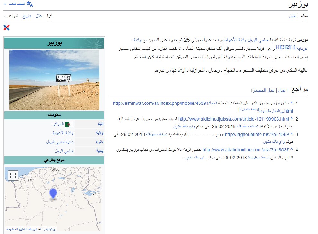Screen dimensions: 318x234
Task: Jump to footnote reference [4]
Action: coord(278,47)
